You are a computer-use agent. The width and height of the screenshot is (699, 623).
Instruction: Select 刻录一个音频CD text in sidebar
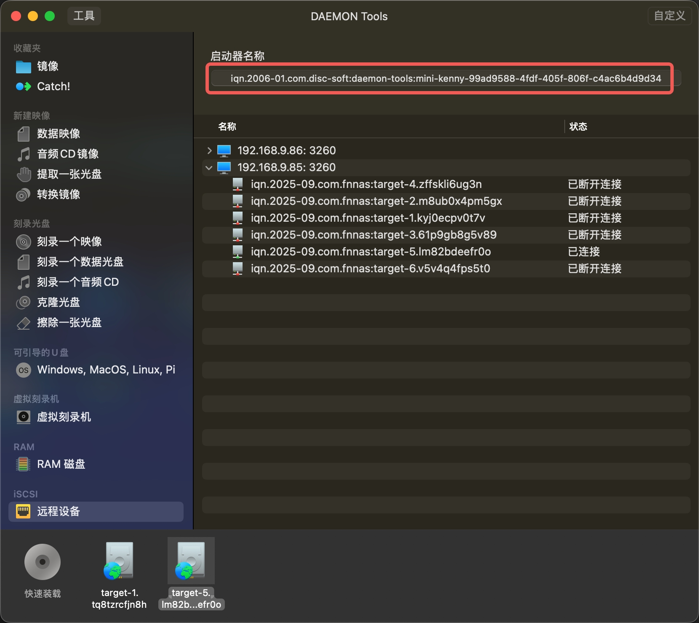[x=78, y=282]
